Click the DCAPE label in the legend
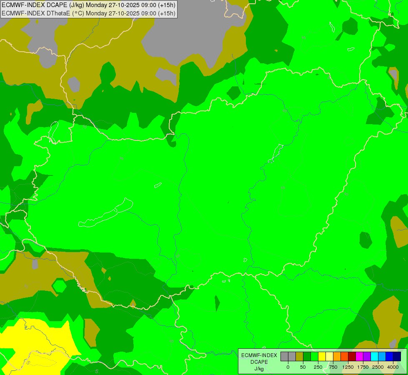The width and height of the screenshot is (408, 375). point(259,362)
